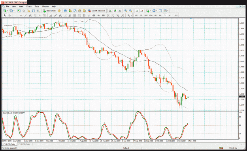Activate the Cursor arrow tool
The image size is (247, 151).
[x=5, y=15]
